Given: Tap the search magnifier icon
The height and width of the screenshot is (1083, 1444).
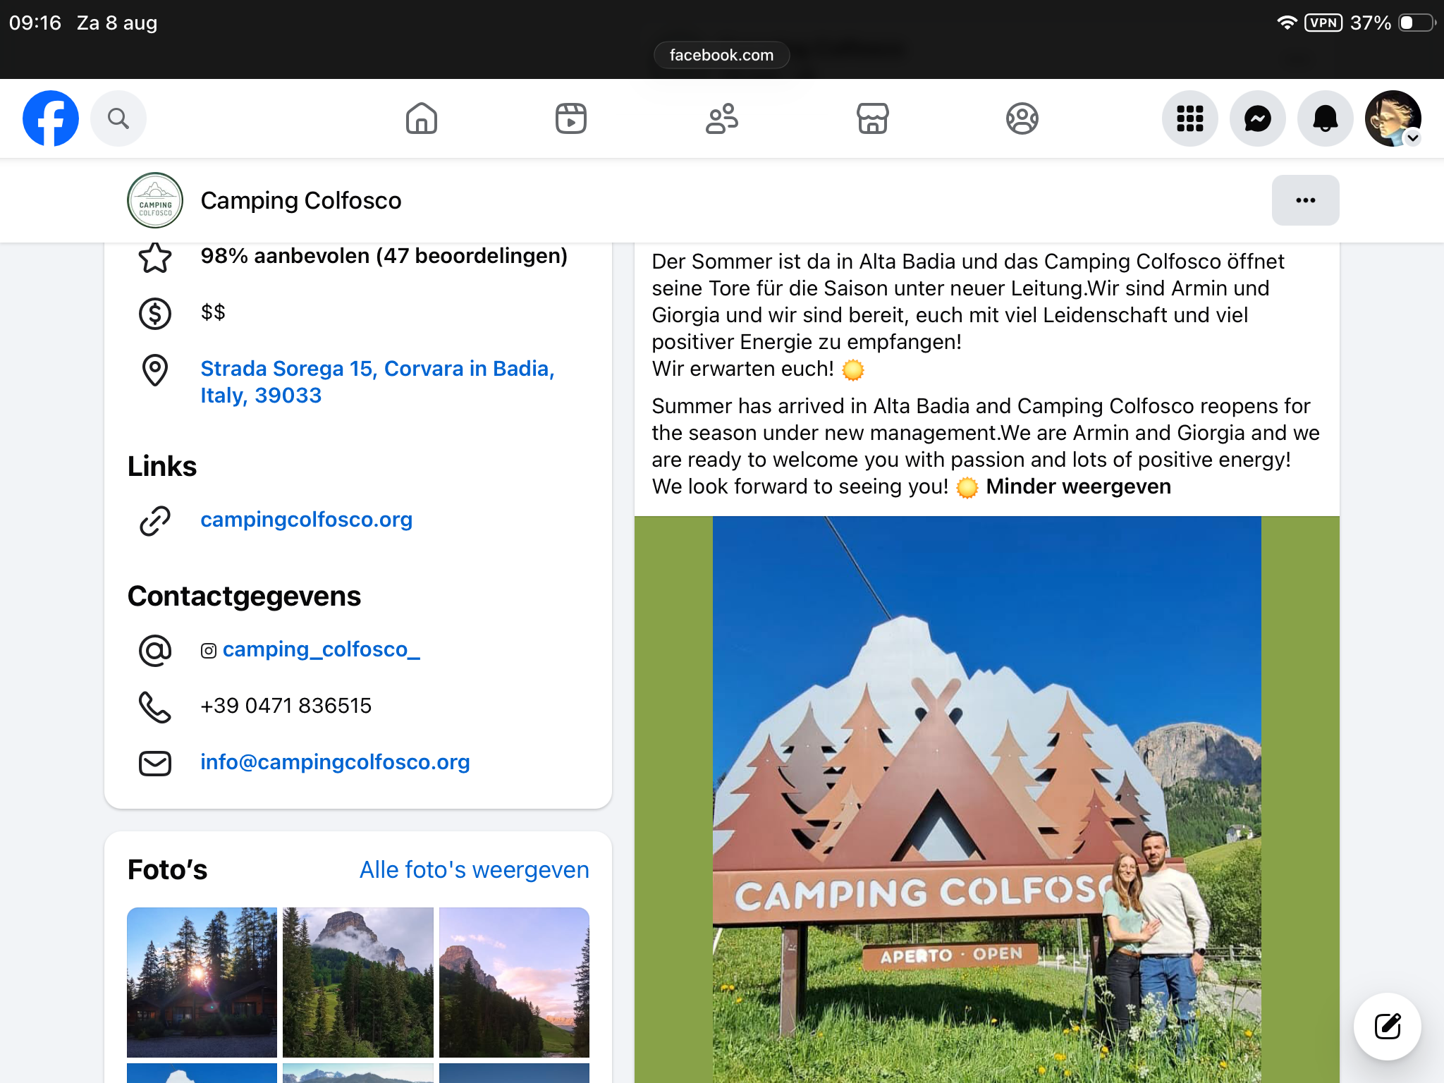Looking at the screenshot, I should click(118, 118).
